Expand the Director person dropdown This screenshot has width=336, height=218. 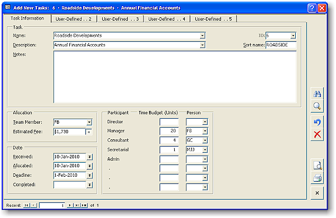[205, 122]
